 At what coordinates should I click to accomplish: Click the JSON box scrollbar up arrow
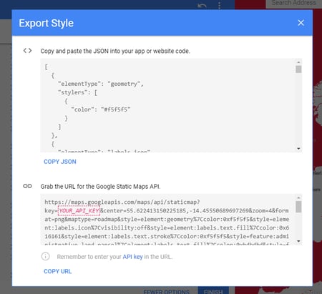click(x=298, y=62)
